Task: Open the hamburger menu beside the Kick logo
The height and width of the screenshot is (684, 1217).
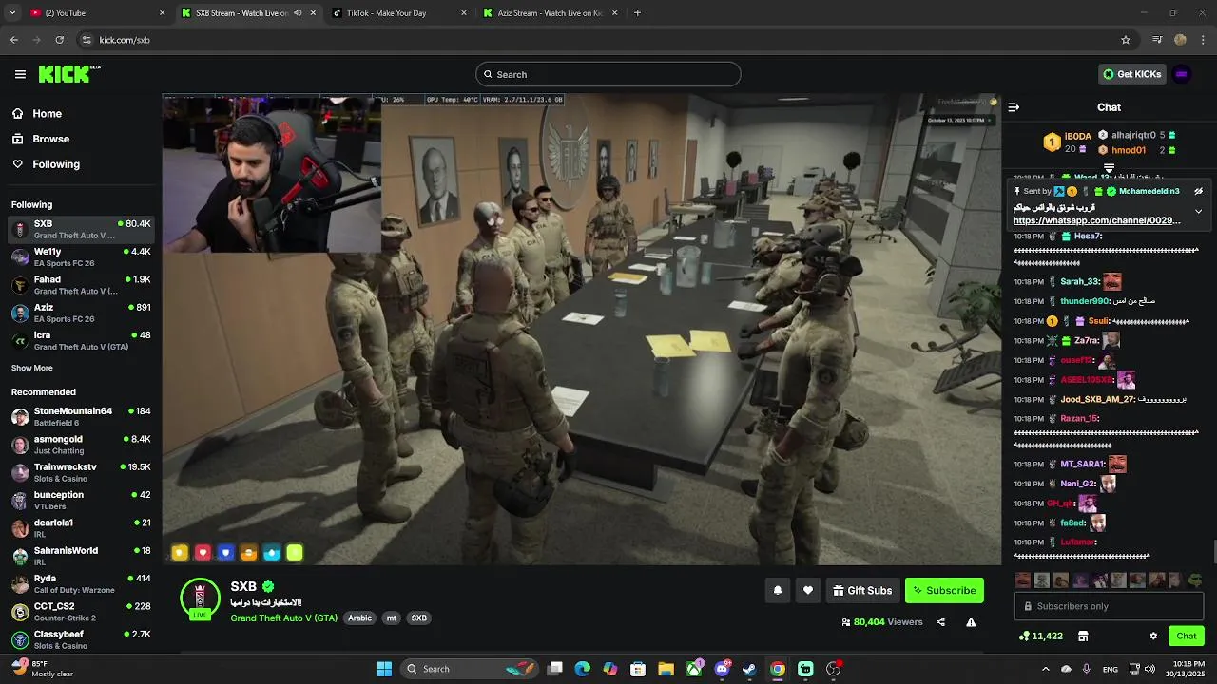Action: click(20, 74)
